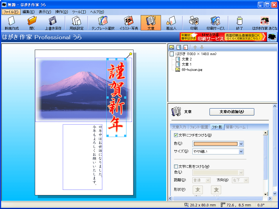
Task: Click horizontal scrollbar right arrow
Action: (270, 198)
